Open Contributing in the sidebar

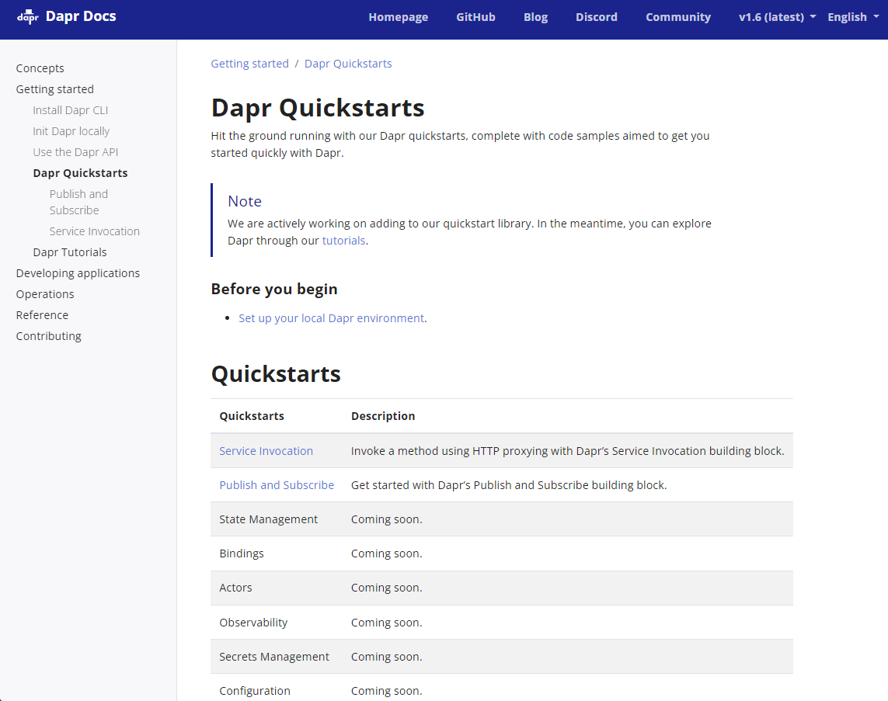pyautogui.click(x=49, y=336)
